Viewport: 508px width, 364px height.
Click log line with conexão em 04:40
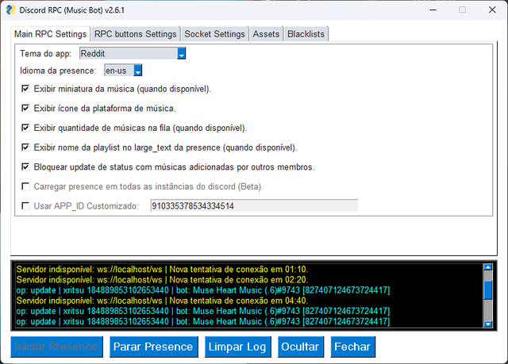tap(162, 301)
